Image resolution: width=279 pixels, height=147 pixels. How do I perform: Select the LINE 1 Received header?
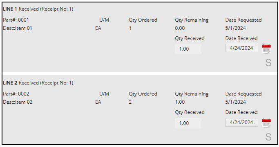(x=38, y=9)
